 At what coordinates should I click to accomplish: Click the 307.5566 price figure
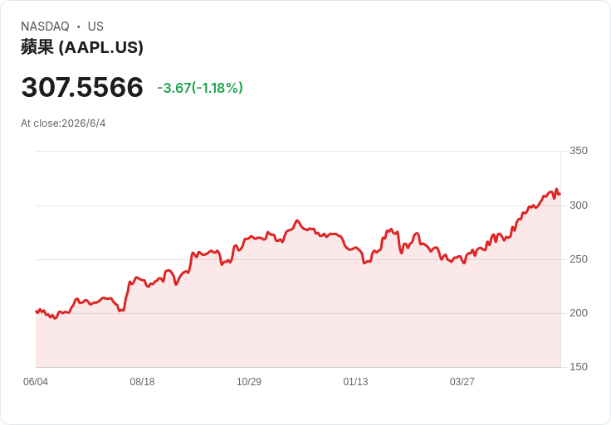tap(82, 87)
